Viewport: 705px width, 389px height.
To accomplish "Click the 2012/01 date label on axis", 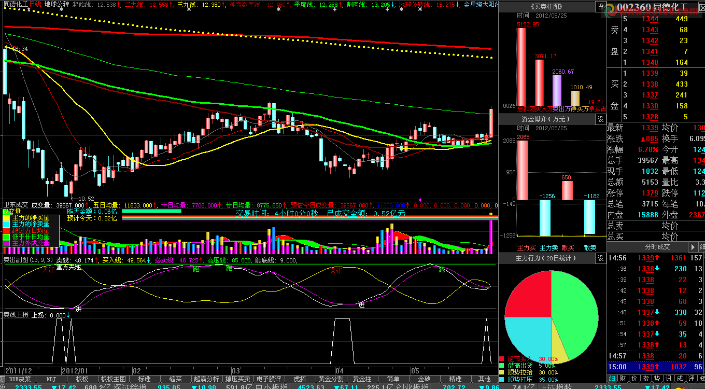I will click(x=75, y=371).
